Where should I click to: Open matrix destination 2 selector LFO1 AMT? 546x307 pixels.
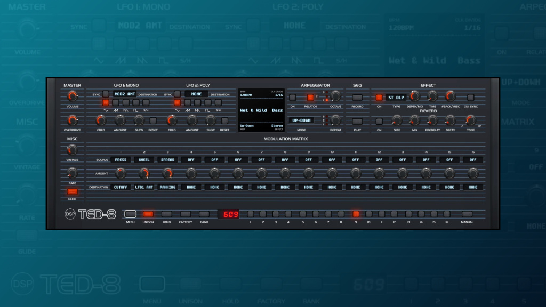click(144, 187)
